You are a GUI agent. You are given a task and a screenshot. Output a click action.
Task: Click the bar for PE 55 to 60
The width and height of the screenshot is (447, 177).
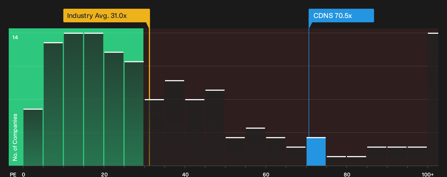(255, 147)
